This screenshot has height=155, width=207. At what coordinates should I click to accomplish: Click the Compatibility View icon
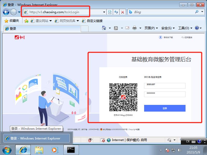(110, 12)
